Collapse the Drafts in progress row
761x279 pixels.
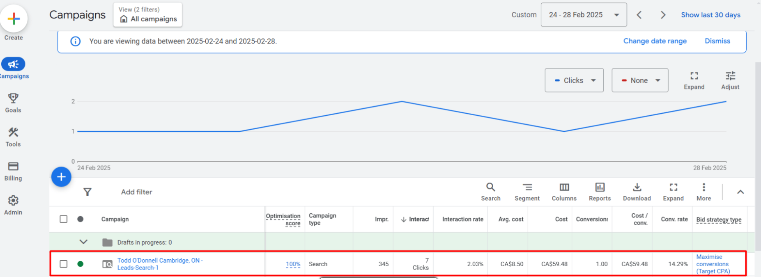click(83, 242)
